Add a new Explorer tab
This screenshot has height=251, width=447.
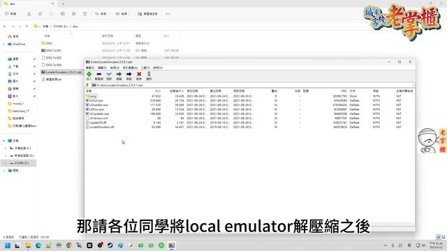[64, 3]
